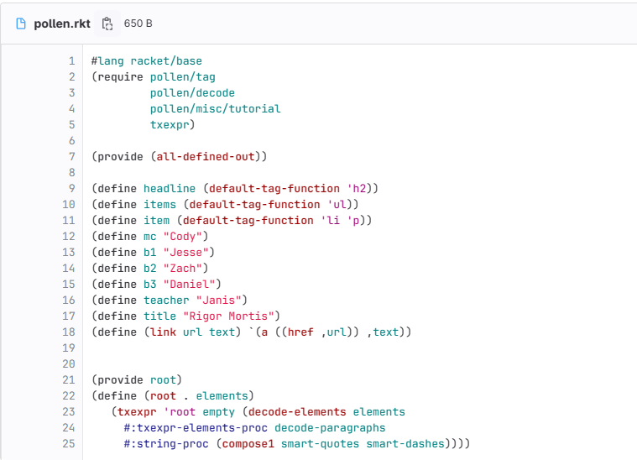This screenshot has width=637, height=460.
Task: Click 'href' in the link definition
Action: click(300, 332)
